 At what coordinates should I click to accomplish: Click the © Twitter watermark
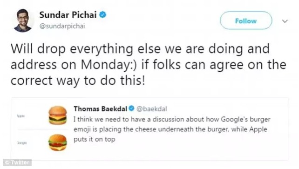point(17,162)
